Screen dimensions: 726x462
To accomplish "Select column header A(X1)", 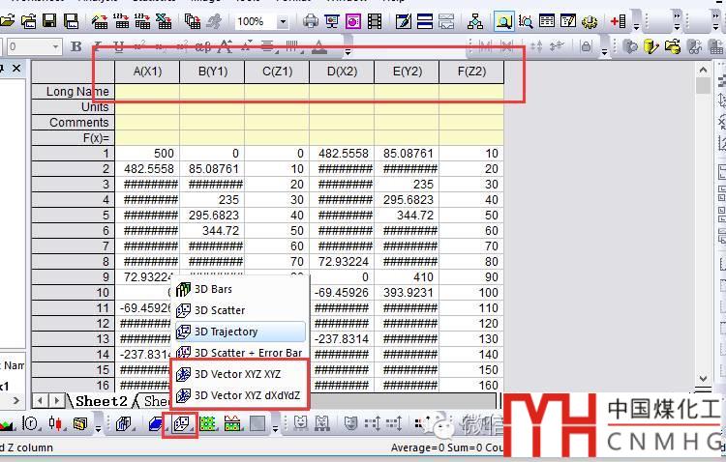I will 147,71.
